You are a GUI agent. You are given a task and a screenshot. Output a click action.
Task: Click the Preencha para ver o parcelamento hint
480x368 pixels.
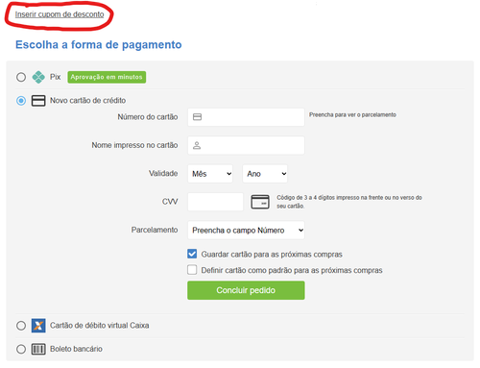(352, 114)
